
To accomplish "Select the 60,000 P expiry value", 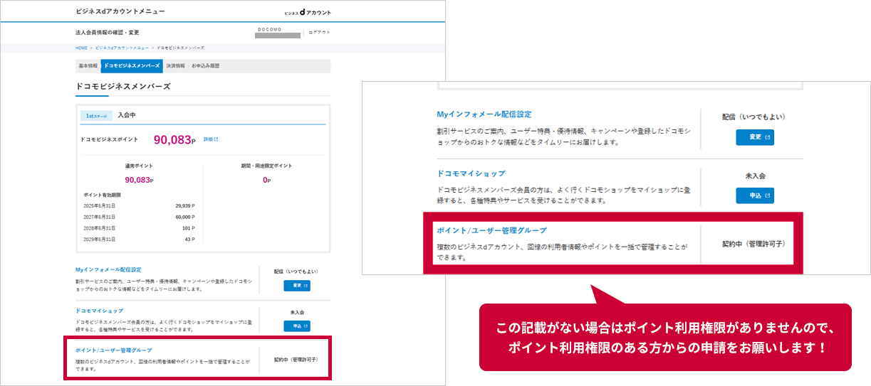I will (x=185, y=216).
